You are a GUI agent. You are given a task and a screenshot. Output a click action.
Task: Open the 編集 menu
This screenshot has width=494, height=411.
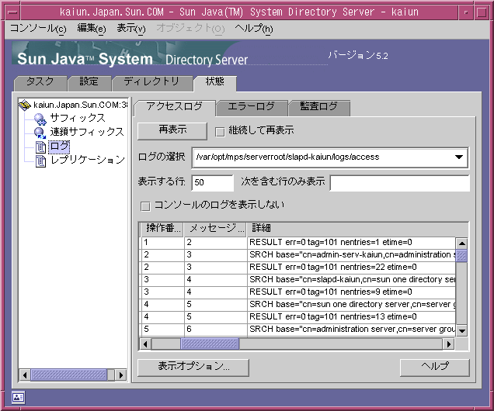tap(92, 28)
